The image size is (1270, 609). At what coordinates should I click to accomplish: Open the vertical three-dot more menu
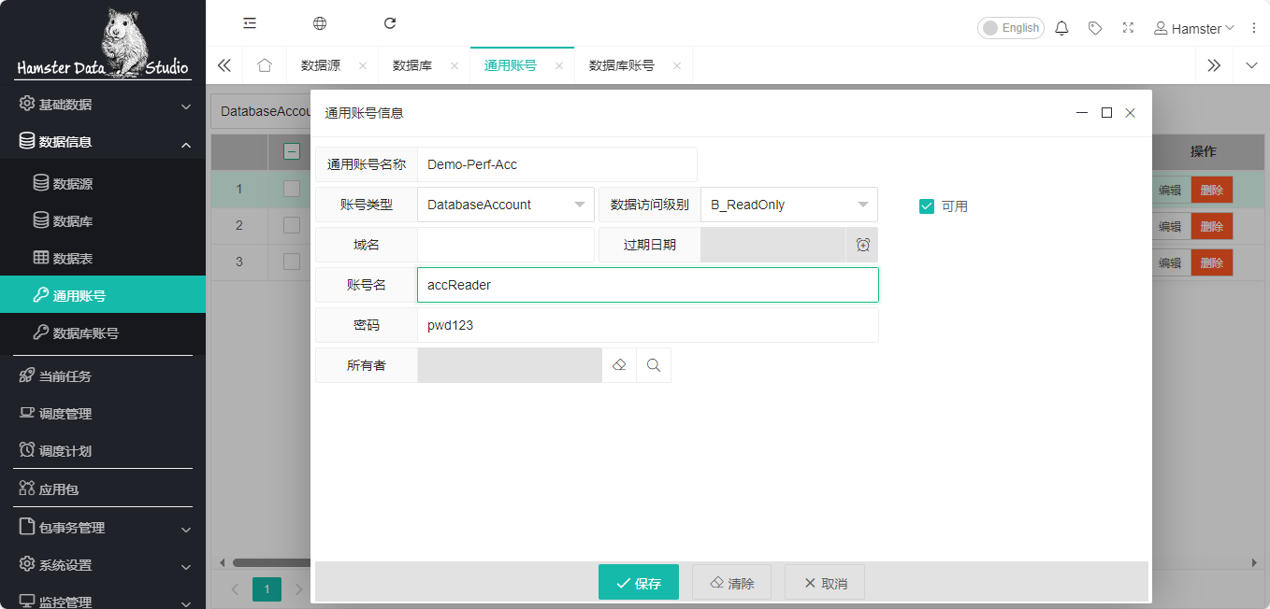click(x=1254, y=28)
